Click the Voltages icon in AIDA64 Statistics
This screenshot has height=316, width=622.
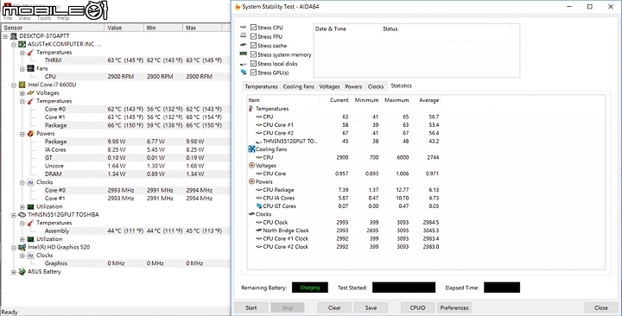[x=251, y=165]
